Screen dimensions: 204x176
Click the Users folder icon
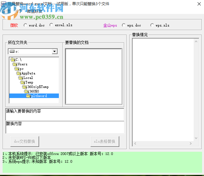coord(15,64)
